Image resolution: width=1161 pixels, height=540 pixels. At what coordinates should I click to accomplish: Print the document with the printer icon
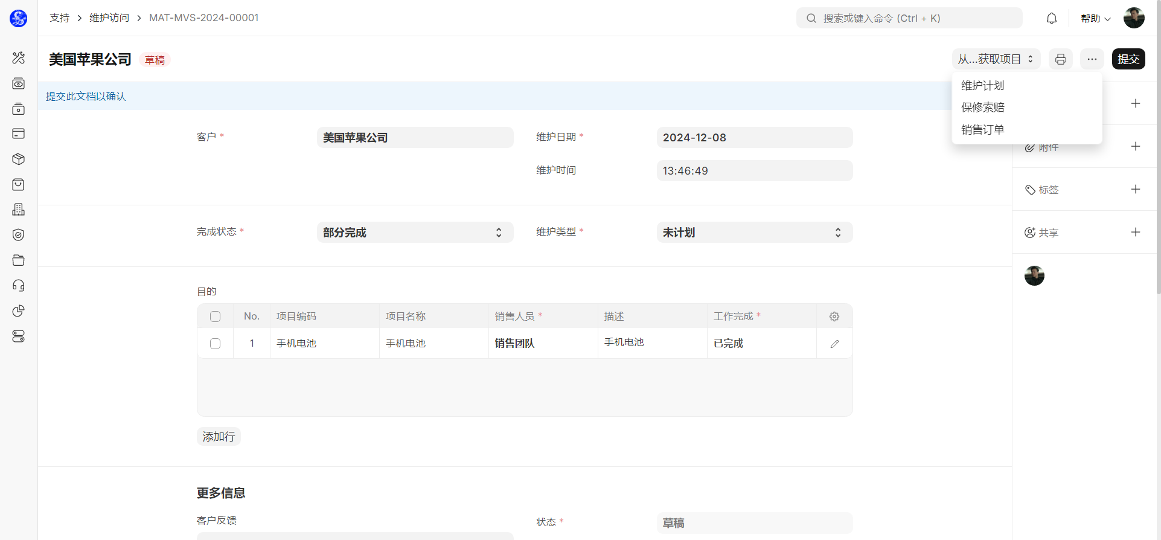(1061, 59)
